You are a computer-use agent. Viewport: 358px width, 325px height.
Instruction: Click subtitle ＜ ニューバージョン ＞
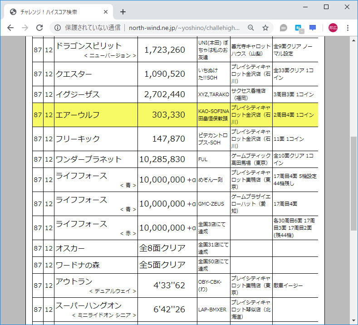(110, 55)
